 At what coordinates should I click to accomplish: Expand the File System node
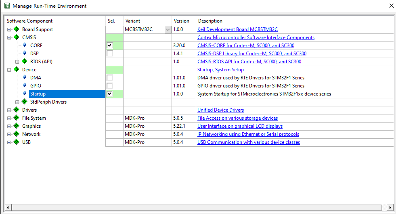9,118
